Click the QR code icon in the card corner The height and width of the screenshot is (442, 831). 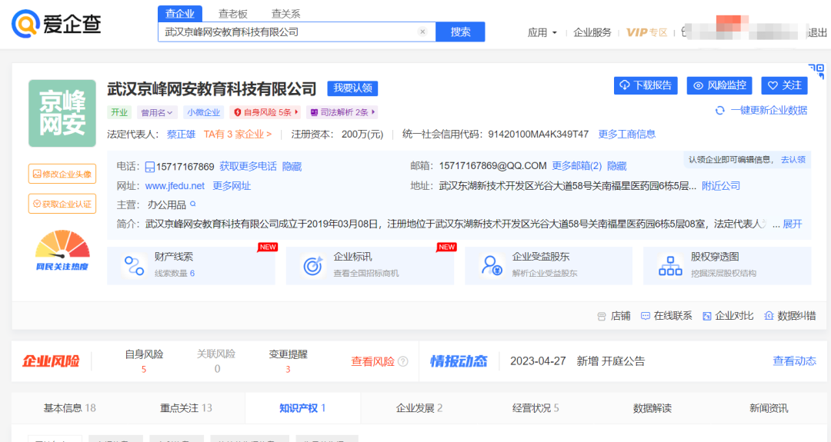tap(816, 71)
